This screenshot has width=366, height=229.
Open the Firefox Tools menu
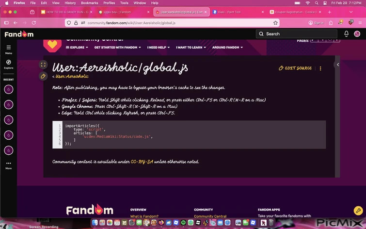tap(124, 3)
